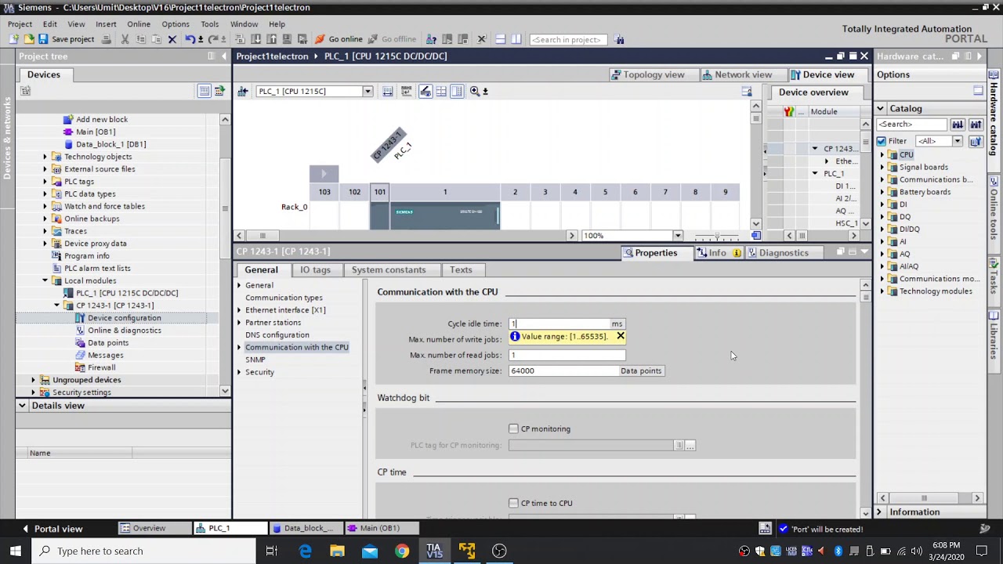Expand Watch and force tables in tree
Screen dimensions: 1003x564
click(45, 206)
